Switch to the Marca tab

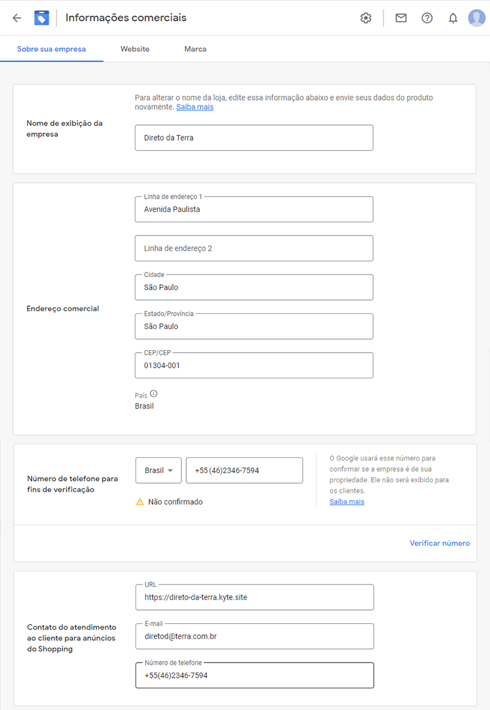coord(195,49)
